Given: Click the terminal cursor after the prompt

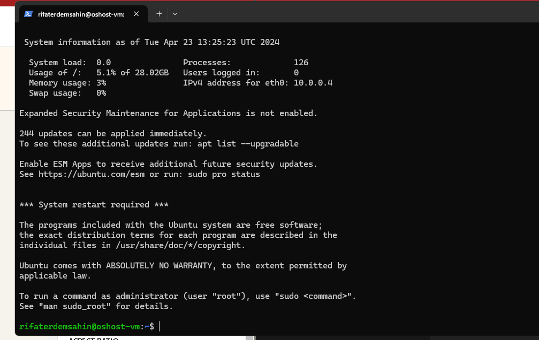Looking at the screenshot, I should [x=160, y=326].
